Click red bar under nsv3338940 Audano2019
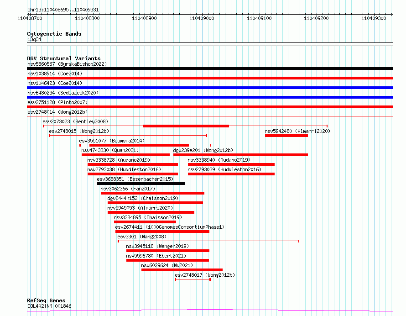 click(x=231, y=164)
